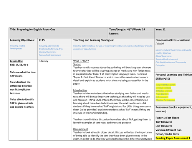Select the 'Term/Length: 4 (7) Weeks 14 Lessons' cell
Viewport: 192px width, 148px height.
tap(131, 33)
